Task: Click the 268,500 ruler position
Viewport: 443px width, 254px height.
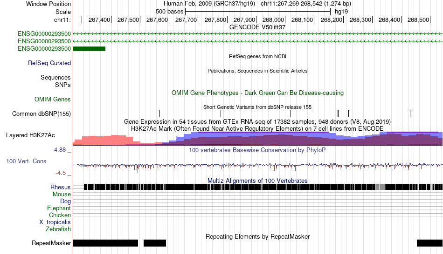Action: 418,20
